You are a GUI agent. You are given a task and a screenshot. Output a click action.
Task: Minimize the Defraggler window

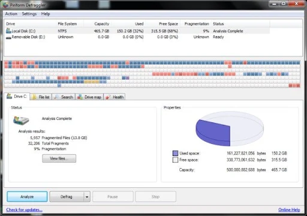pyautogui.click(x=274, y=4)
